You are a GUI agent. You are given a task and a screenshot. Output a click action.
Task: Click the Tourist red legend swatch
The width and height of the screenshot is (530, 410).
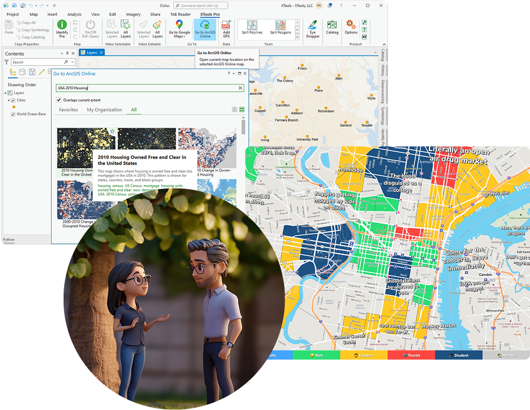[411, 355]
